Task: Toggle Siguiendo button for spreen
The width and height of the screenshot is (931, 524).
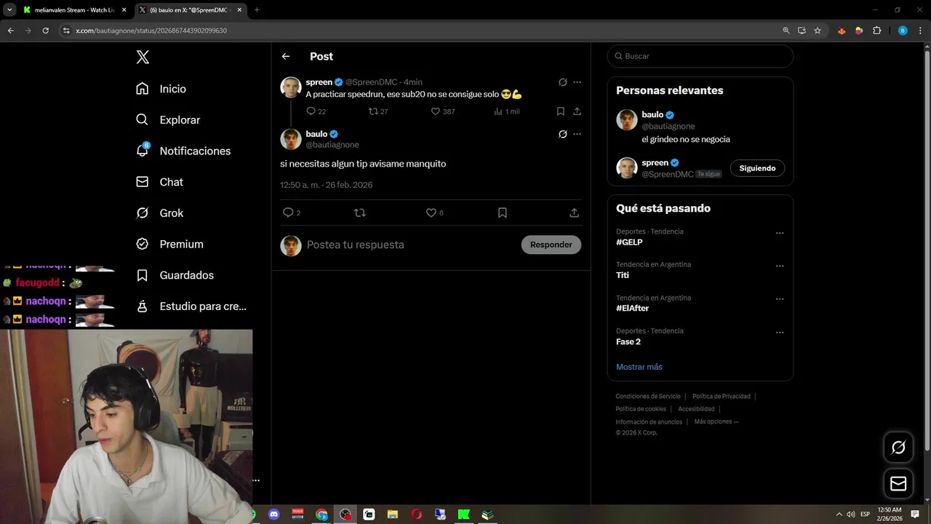Action: click(757, 168)
